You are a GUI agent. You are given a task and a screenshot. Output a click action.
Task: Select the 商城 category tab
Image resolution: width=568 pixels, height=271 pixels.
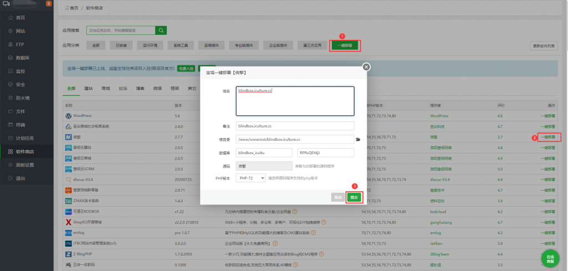(x=106, y=88)
